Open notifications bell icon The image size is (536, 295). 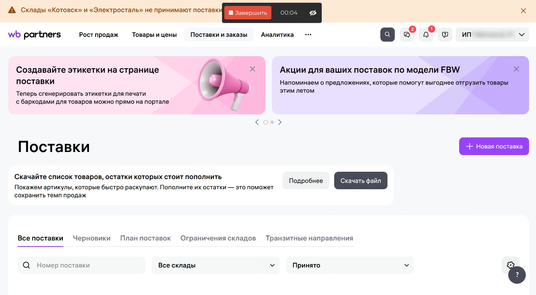(426, 35)
